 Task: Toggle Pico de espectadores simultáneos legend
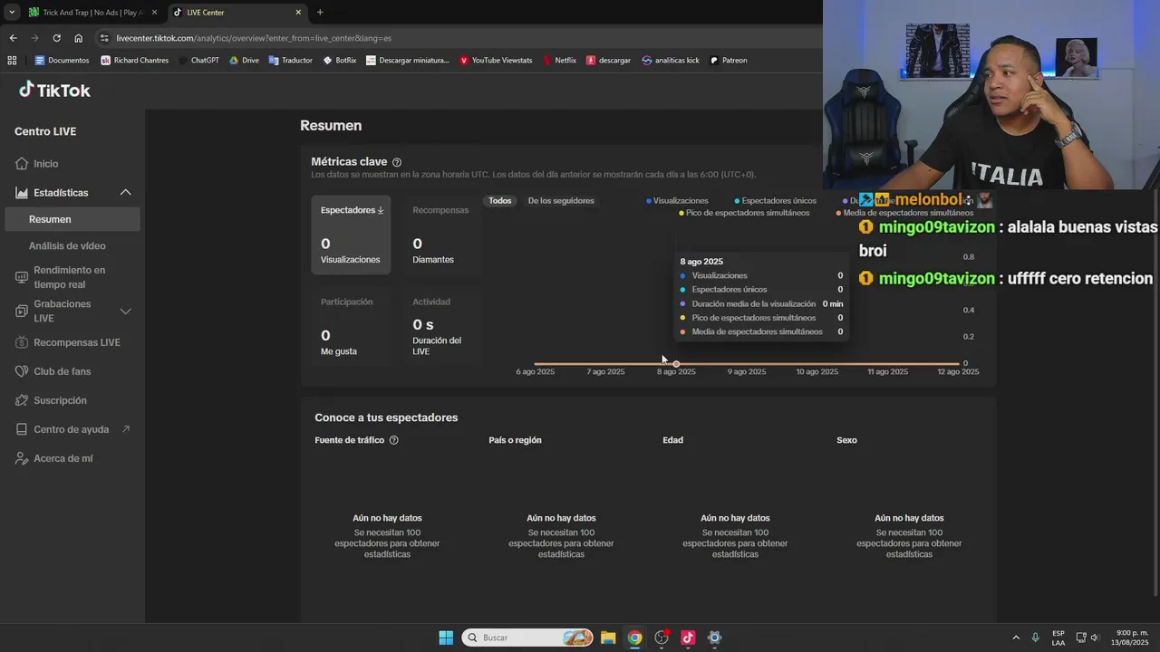[x=744, y=213]
